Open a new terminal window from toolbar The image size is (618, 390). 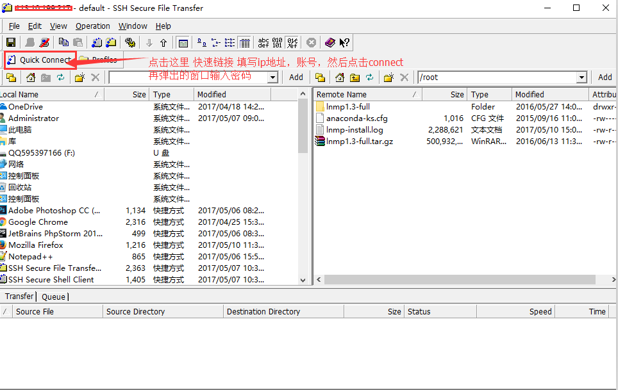click(x=96, y=43)
